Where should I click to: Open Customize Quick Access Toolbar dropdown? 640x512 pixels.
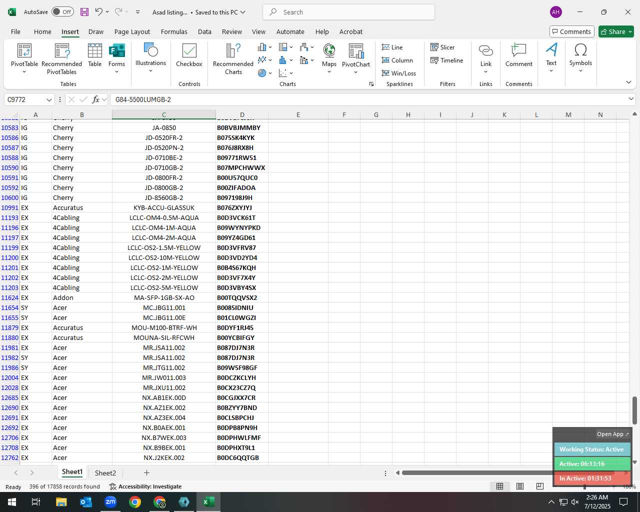coord(137,12)
